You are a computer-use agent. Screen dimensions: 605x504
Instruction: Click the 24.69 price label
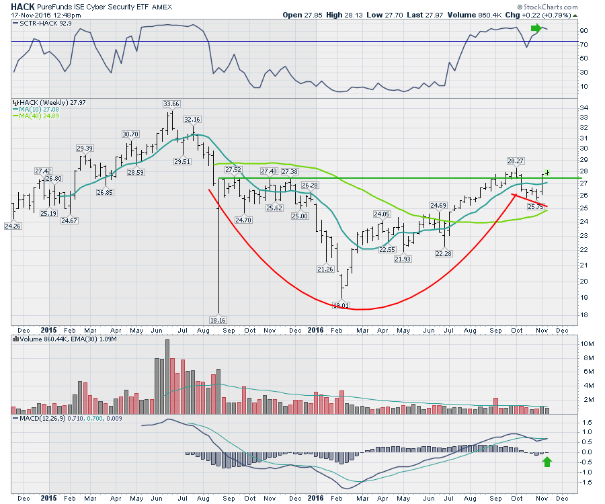pos(438,206)
